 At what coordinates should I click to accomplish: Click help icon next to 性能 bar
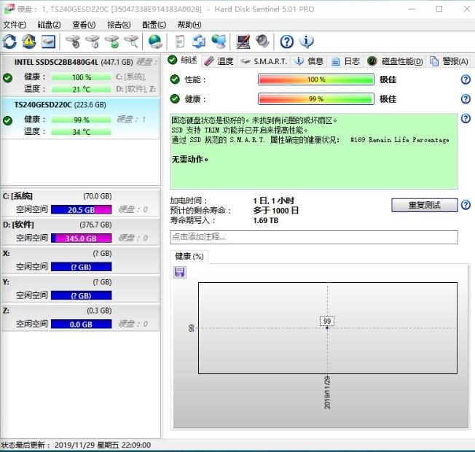(x=466, y=79)
